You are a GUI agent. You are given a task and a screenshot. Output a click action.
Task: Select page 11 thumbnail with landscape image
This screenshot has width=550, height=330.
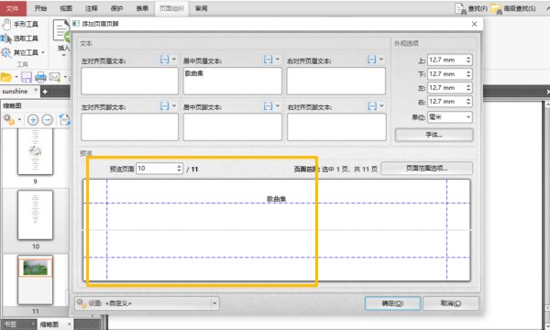(x=35, y=280)
